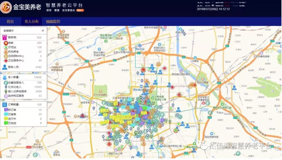Switch to the 视频监控 tab
The height and width of the screenshot is (160, 282).
(53, 22)
